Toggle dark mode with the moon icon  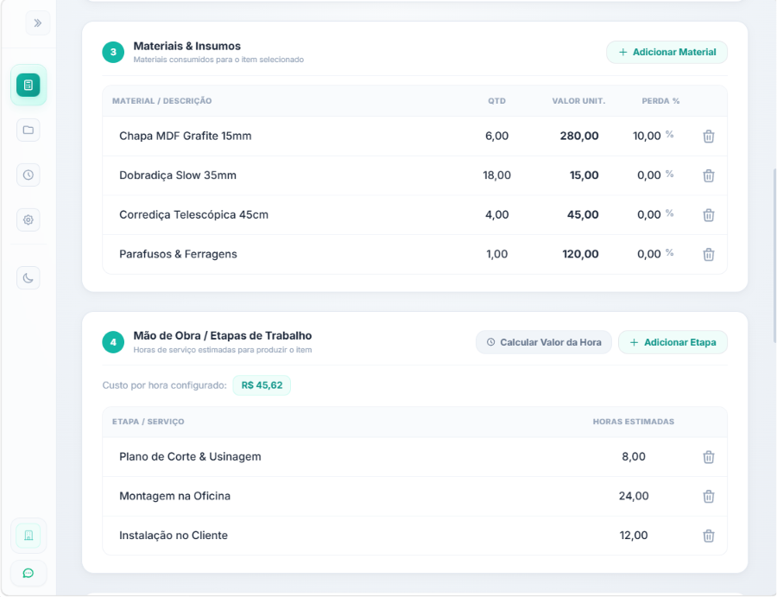(28, 277)
